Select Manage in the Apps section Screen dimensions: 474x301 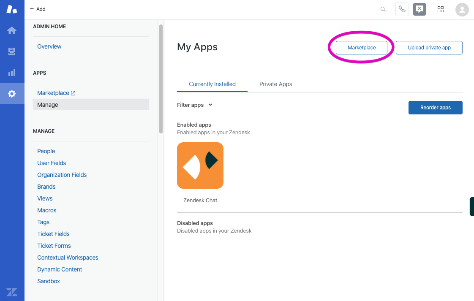[91, 105]
